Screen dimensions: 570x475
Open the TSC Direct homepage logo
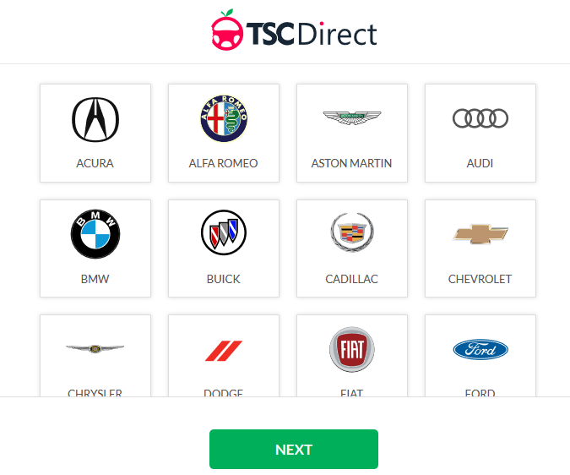coord(294,30)
